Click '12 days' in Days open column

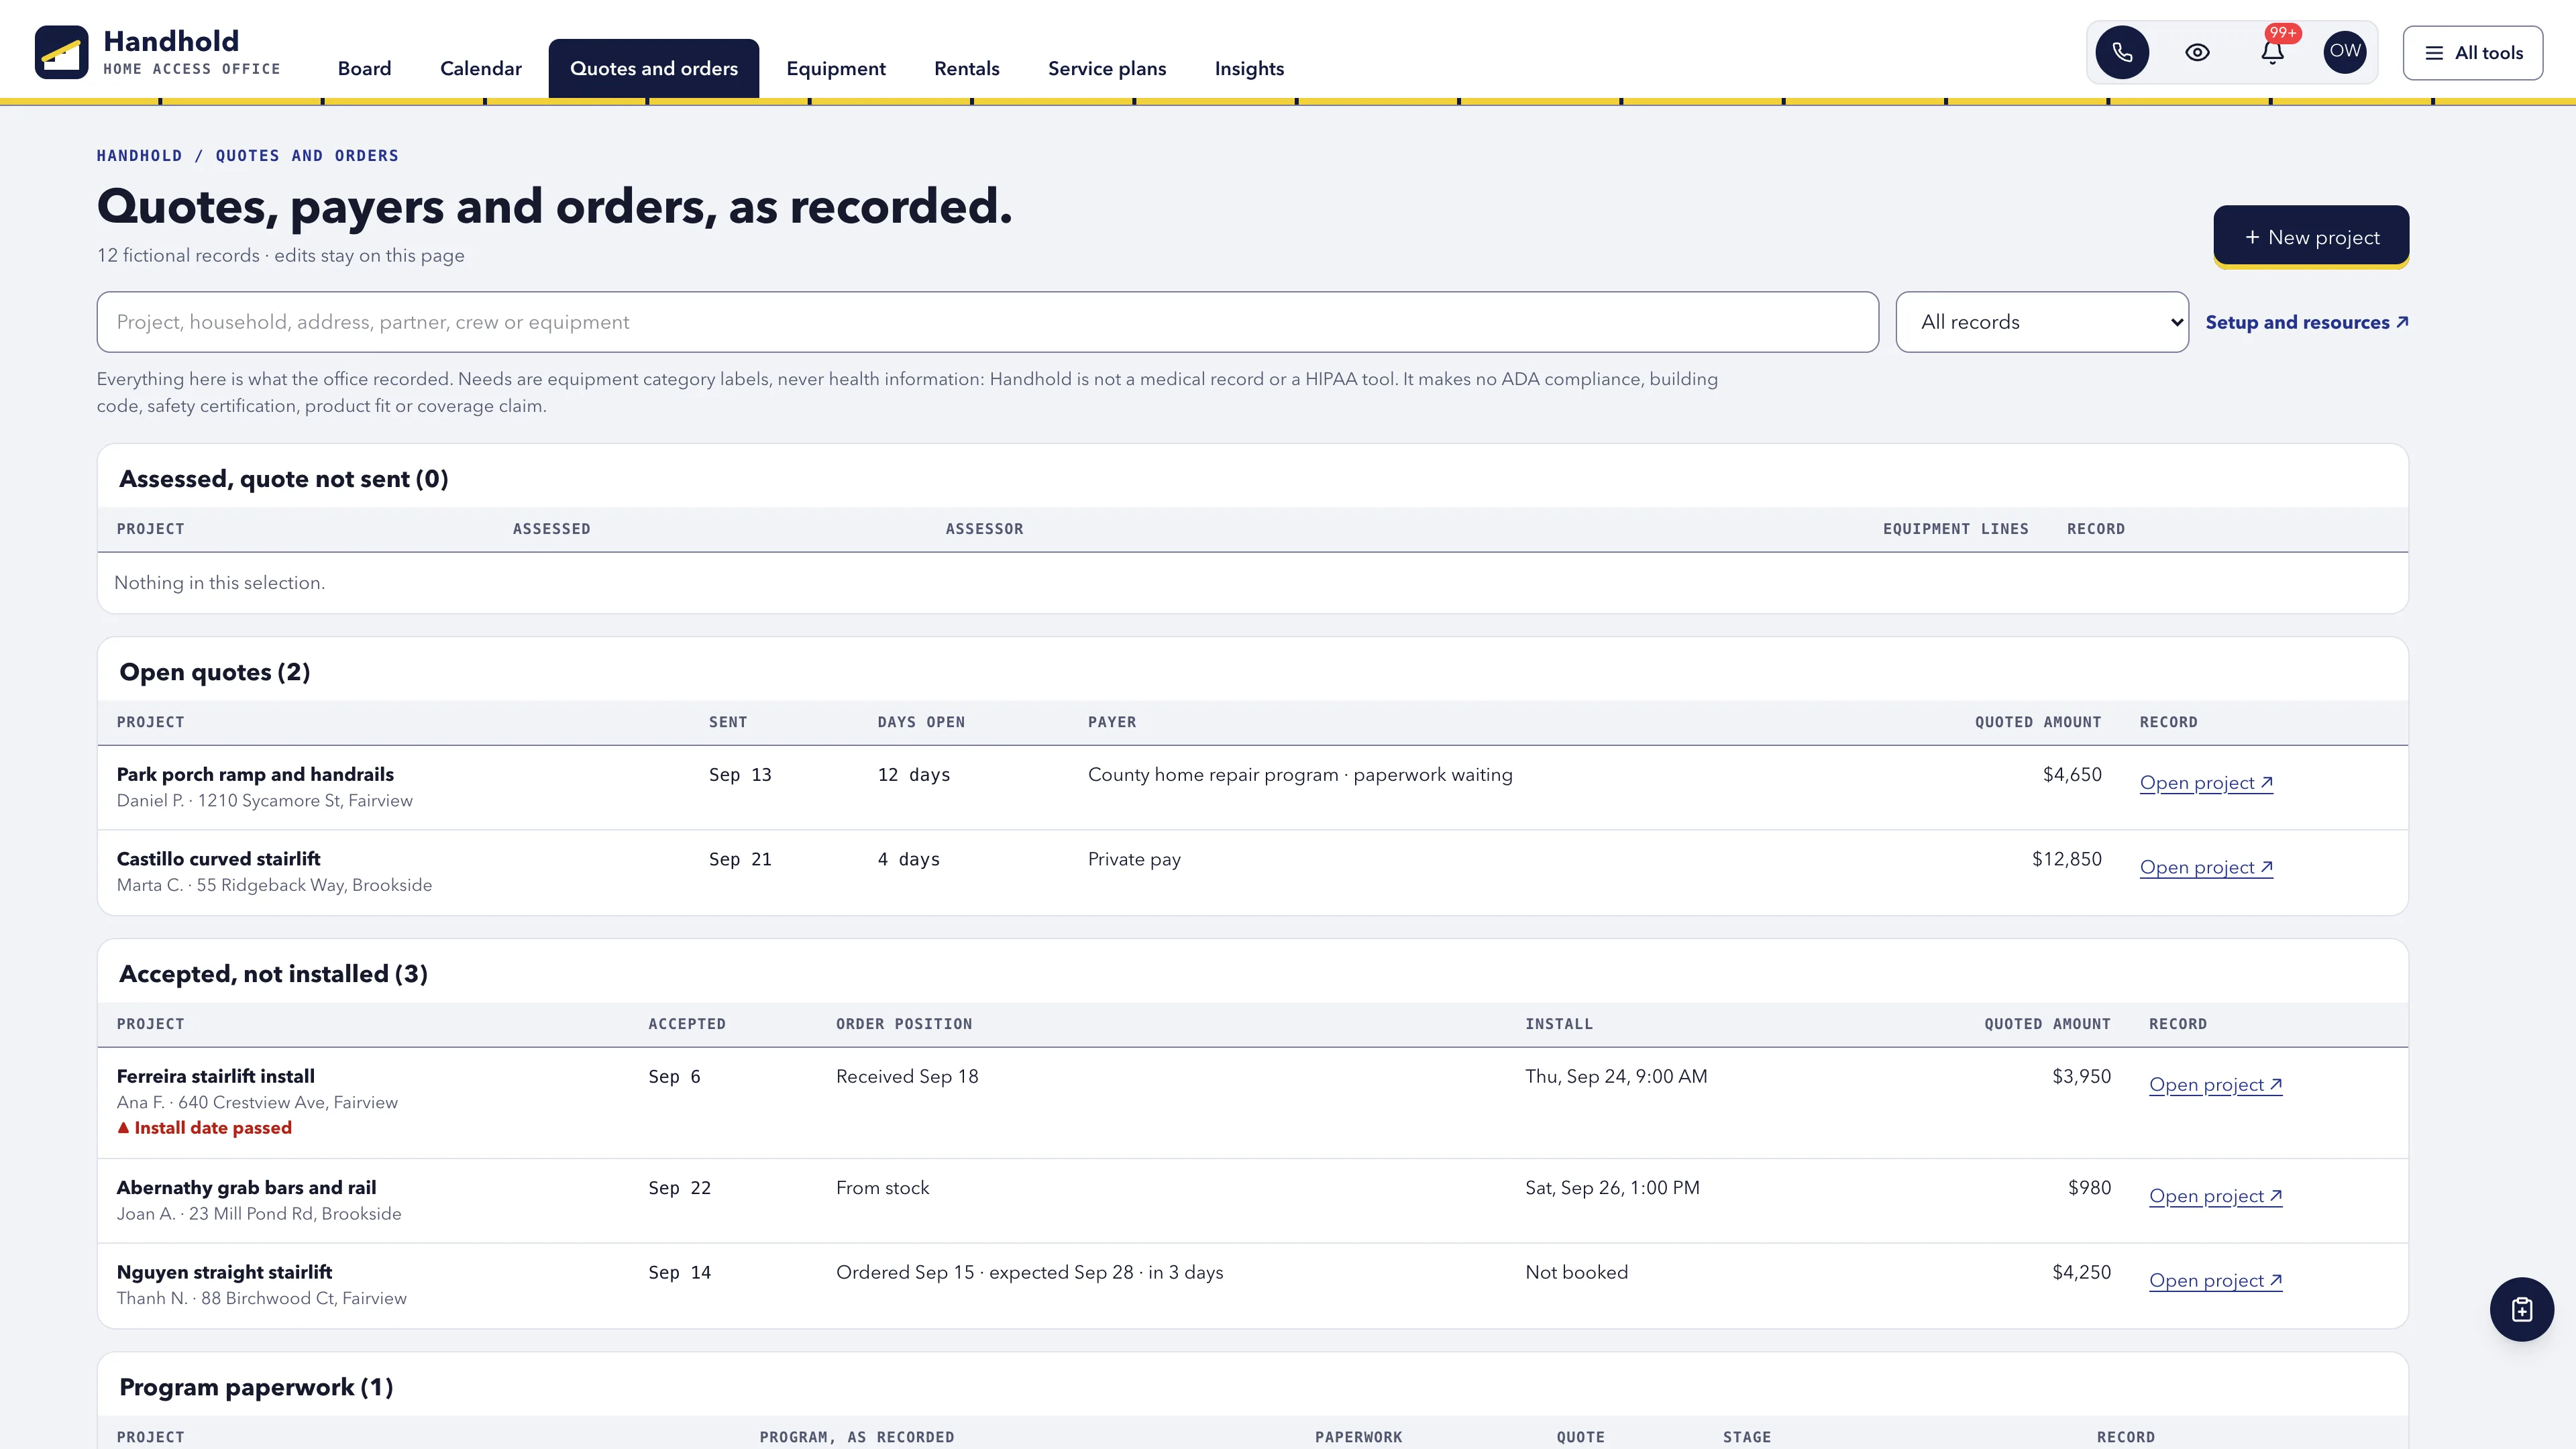coord(913,774)
